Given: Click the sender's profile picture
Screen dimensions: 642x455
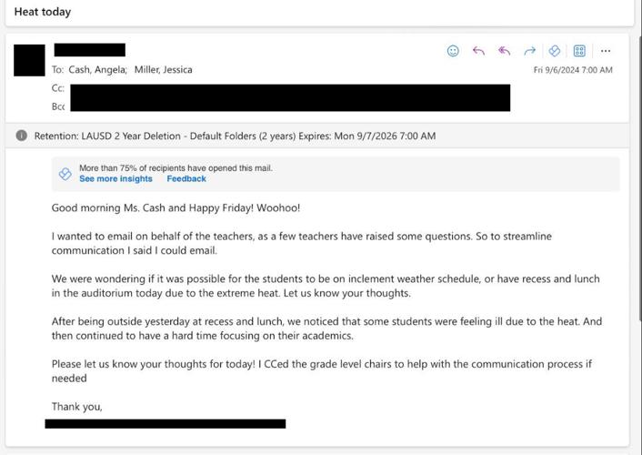Looking at the screenshot, I should [x=29, y=60].
